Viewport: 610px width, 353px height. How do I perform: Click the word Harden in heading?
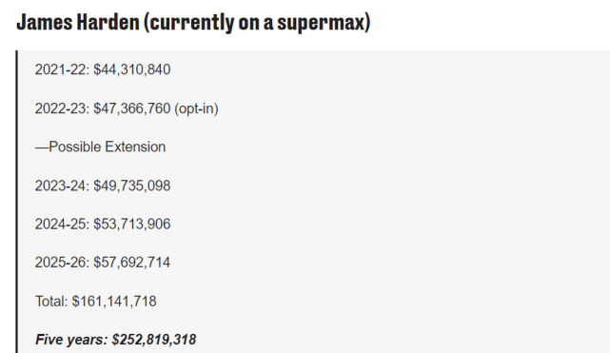[x=108, y=22]
